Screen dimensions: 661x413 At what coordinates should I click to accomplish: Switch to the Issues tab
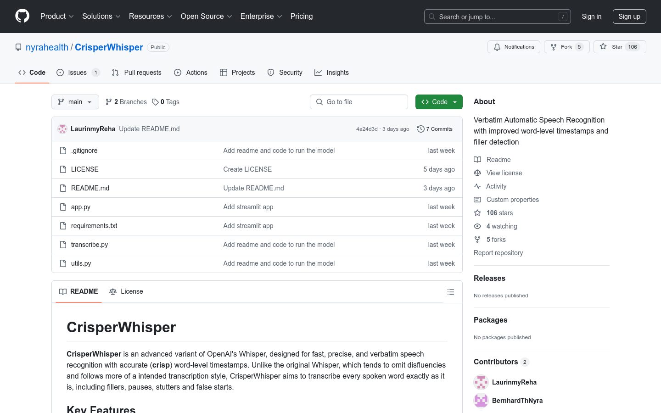coord(78,73)
